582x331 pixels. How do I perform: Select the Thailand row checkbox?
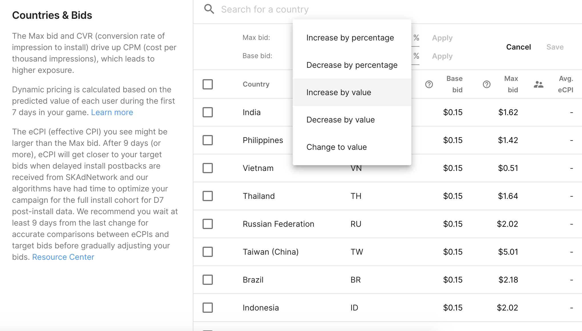tap(208, 196)
